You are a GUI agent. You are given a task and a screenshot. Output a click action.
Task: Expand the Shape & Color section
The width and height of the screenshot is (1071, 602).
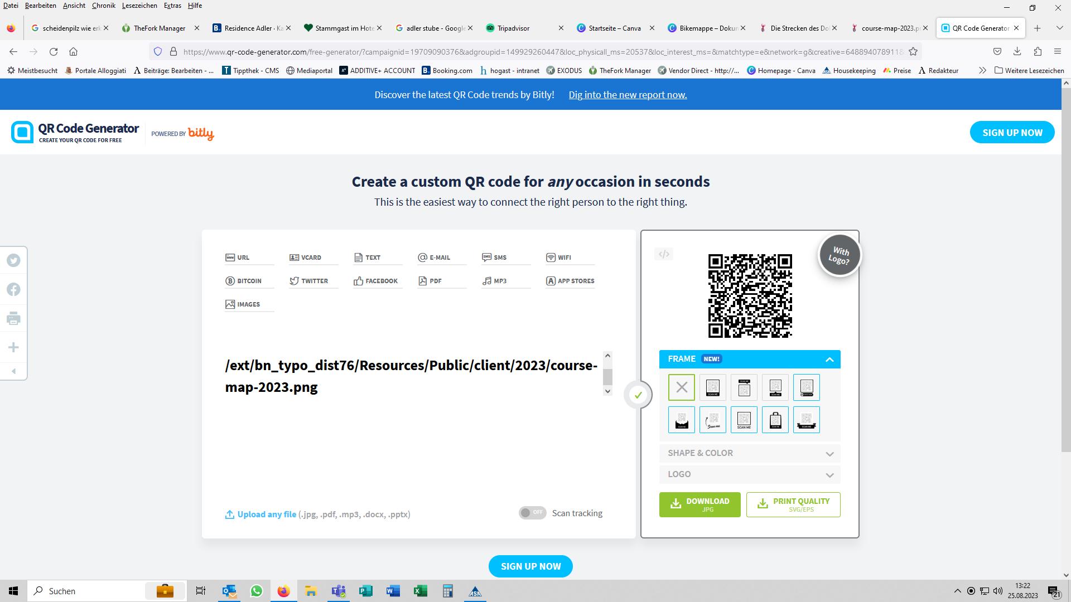pos(749,453)
